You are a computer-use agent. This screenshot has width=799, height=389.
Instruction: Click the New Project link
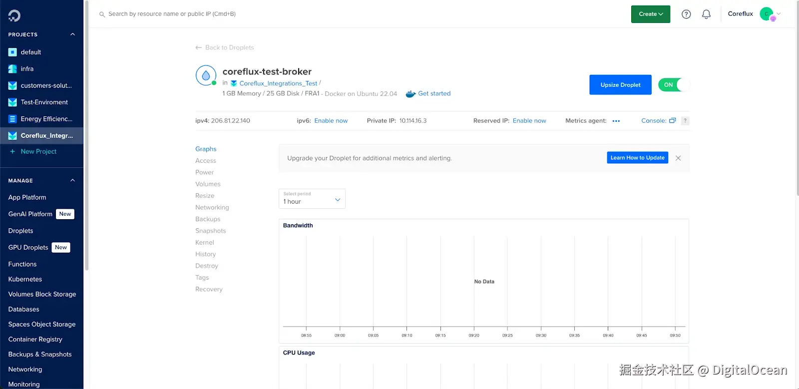[38, 151]
